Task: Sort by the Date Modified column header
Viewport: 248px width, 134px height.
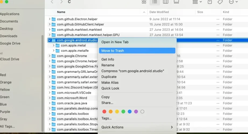Action: pos(159,12)
